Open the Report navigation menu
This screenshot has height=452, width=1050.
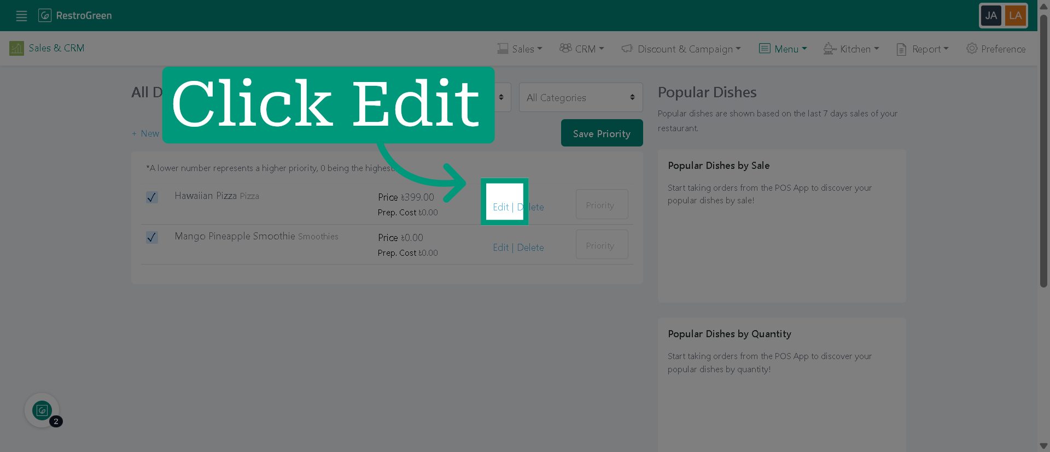pyautogui.click(x=923, y=49)
